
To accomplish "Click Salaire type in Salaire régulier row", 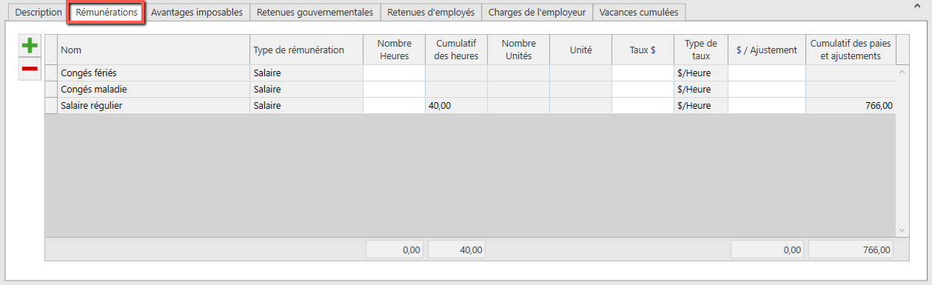I will [306, 106].
